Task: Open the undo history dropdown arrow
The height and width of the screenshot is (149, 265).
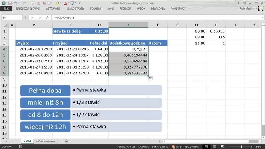Action: (19, 3)
